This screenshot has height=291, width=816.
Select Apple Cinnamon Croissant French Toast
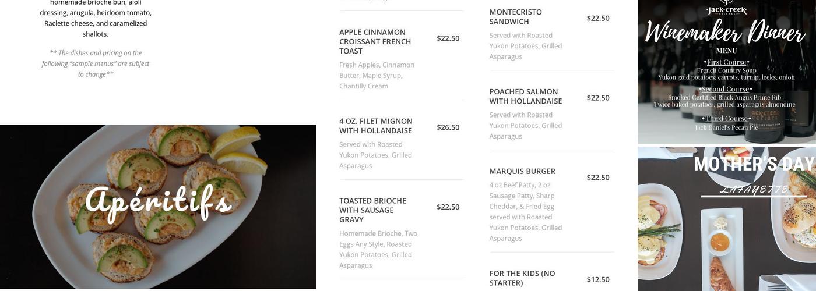(x=375, y=42)
